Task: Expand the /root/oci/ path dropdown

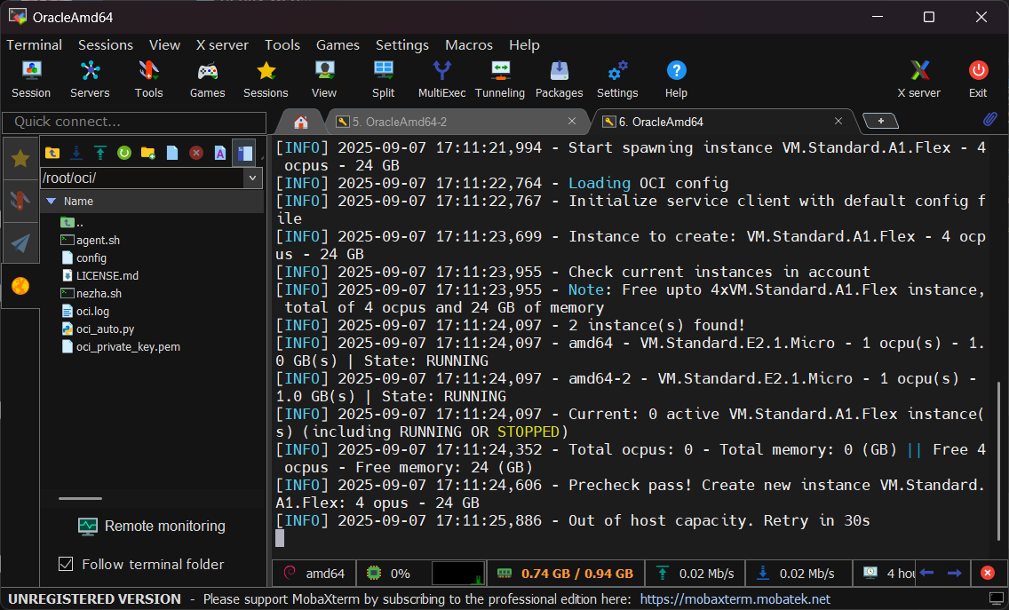Action: (x=253, y=178)
